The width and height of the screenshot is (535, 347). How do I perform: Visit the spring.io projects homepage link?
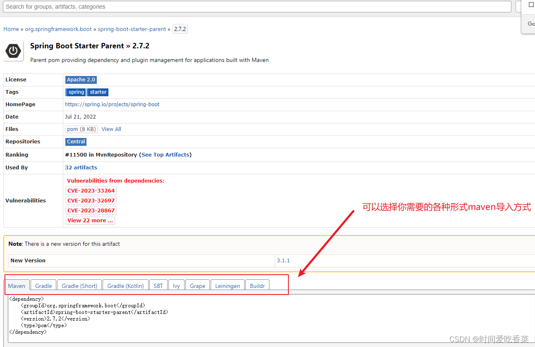[x=112, y=105]
